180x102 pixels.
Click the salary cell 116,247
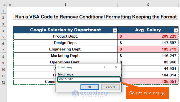click(x=148, y=56)
